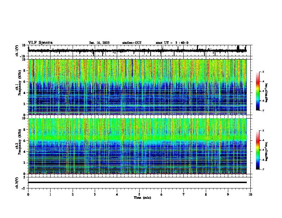Click the "10" time axis tick label

pyautogui.click(x=250, y=194)
